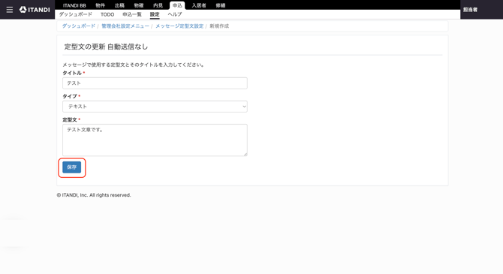Switch to the 入居者 tab
Image resolution: width=503 pixels, height=274 pixels.
(x=199, y=5)
